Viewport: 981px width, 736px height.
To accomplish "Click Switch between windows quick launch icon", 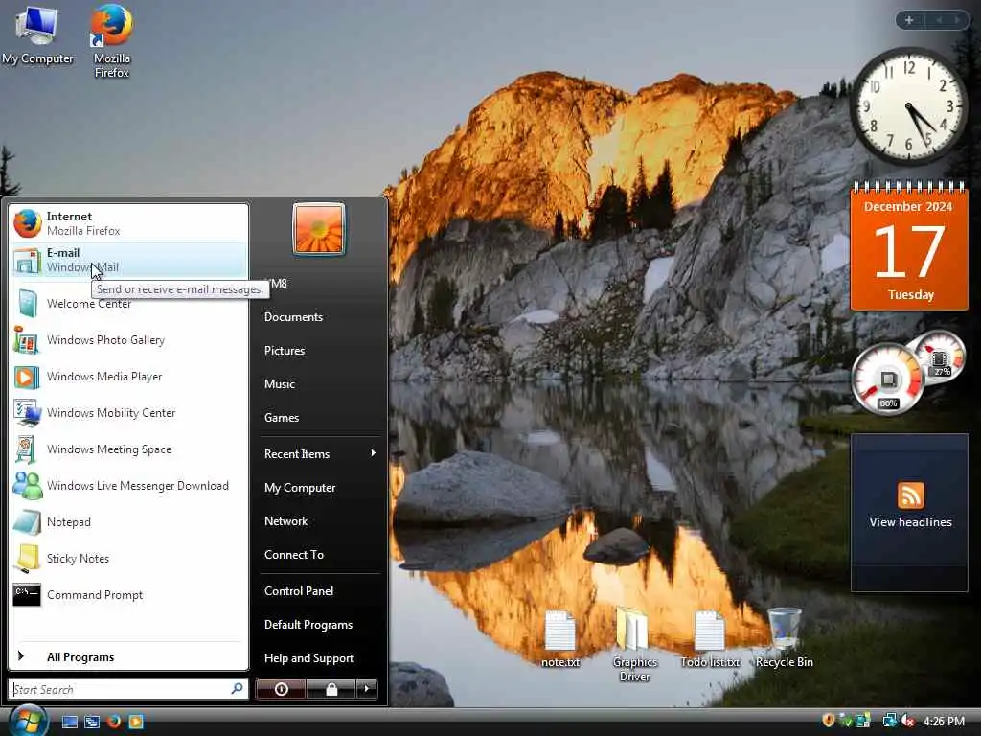I will coord(92,722).
